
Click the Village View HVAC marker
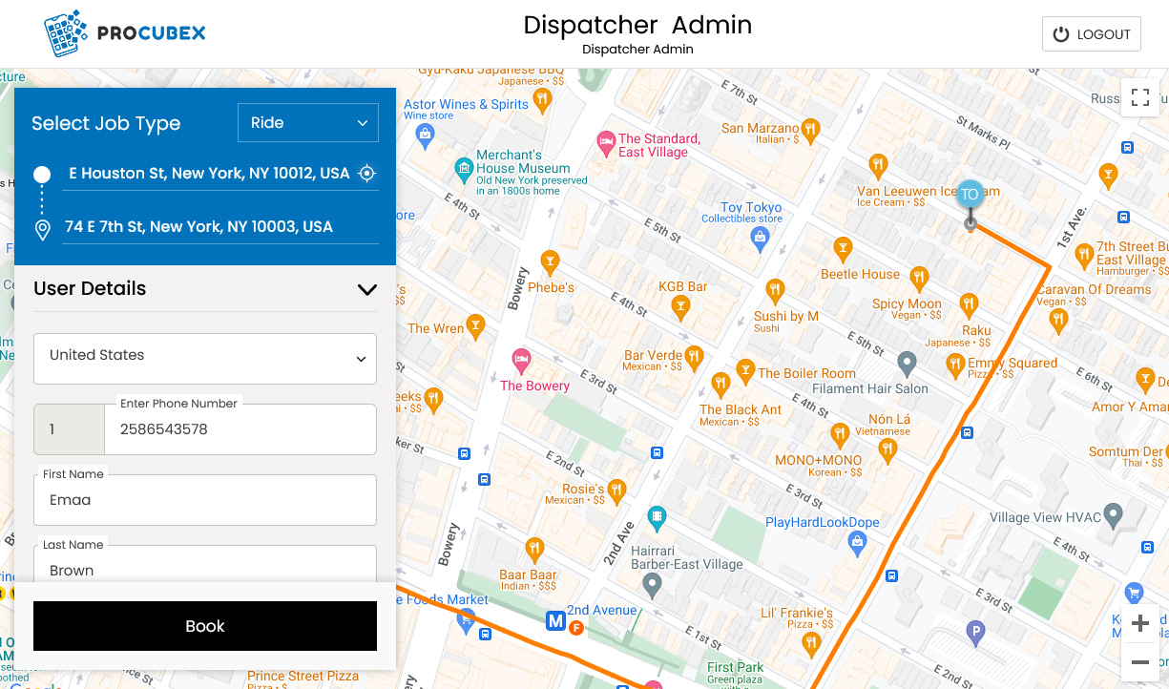pyautogui.click(x=1113, y=516)
